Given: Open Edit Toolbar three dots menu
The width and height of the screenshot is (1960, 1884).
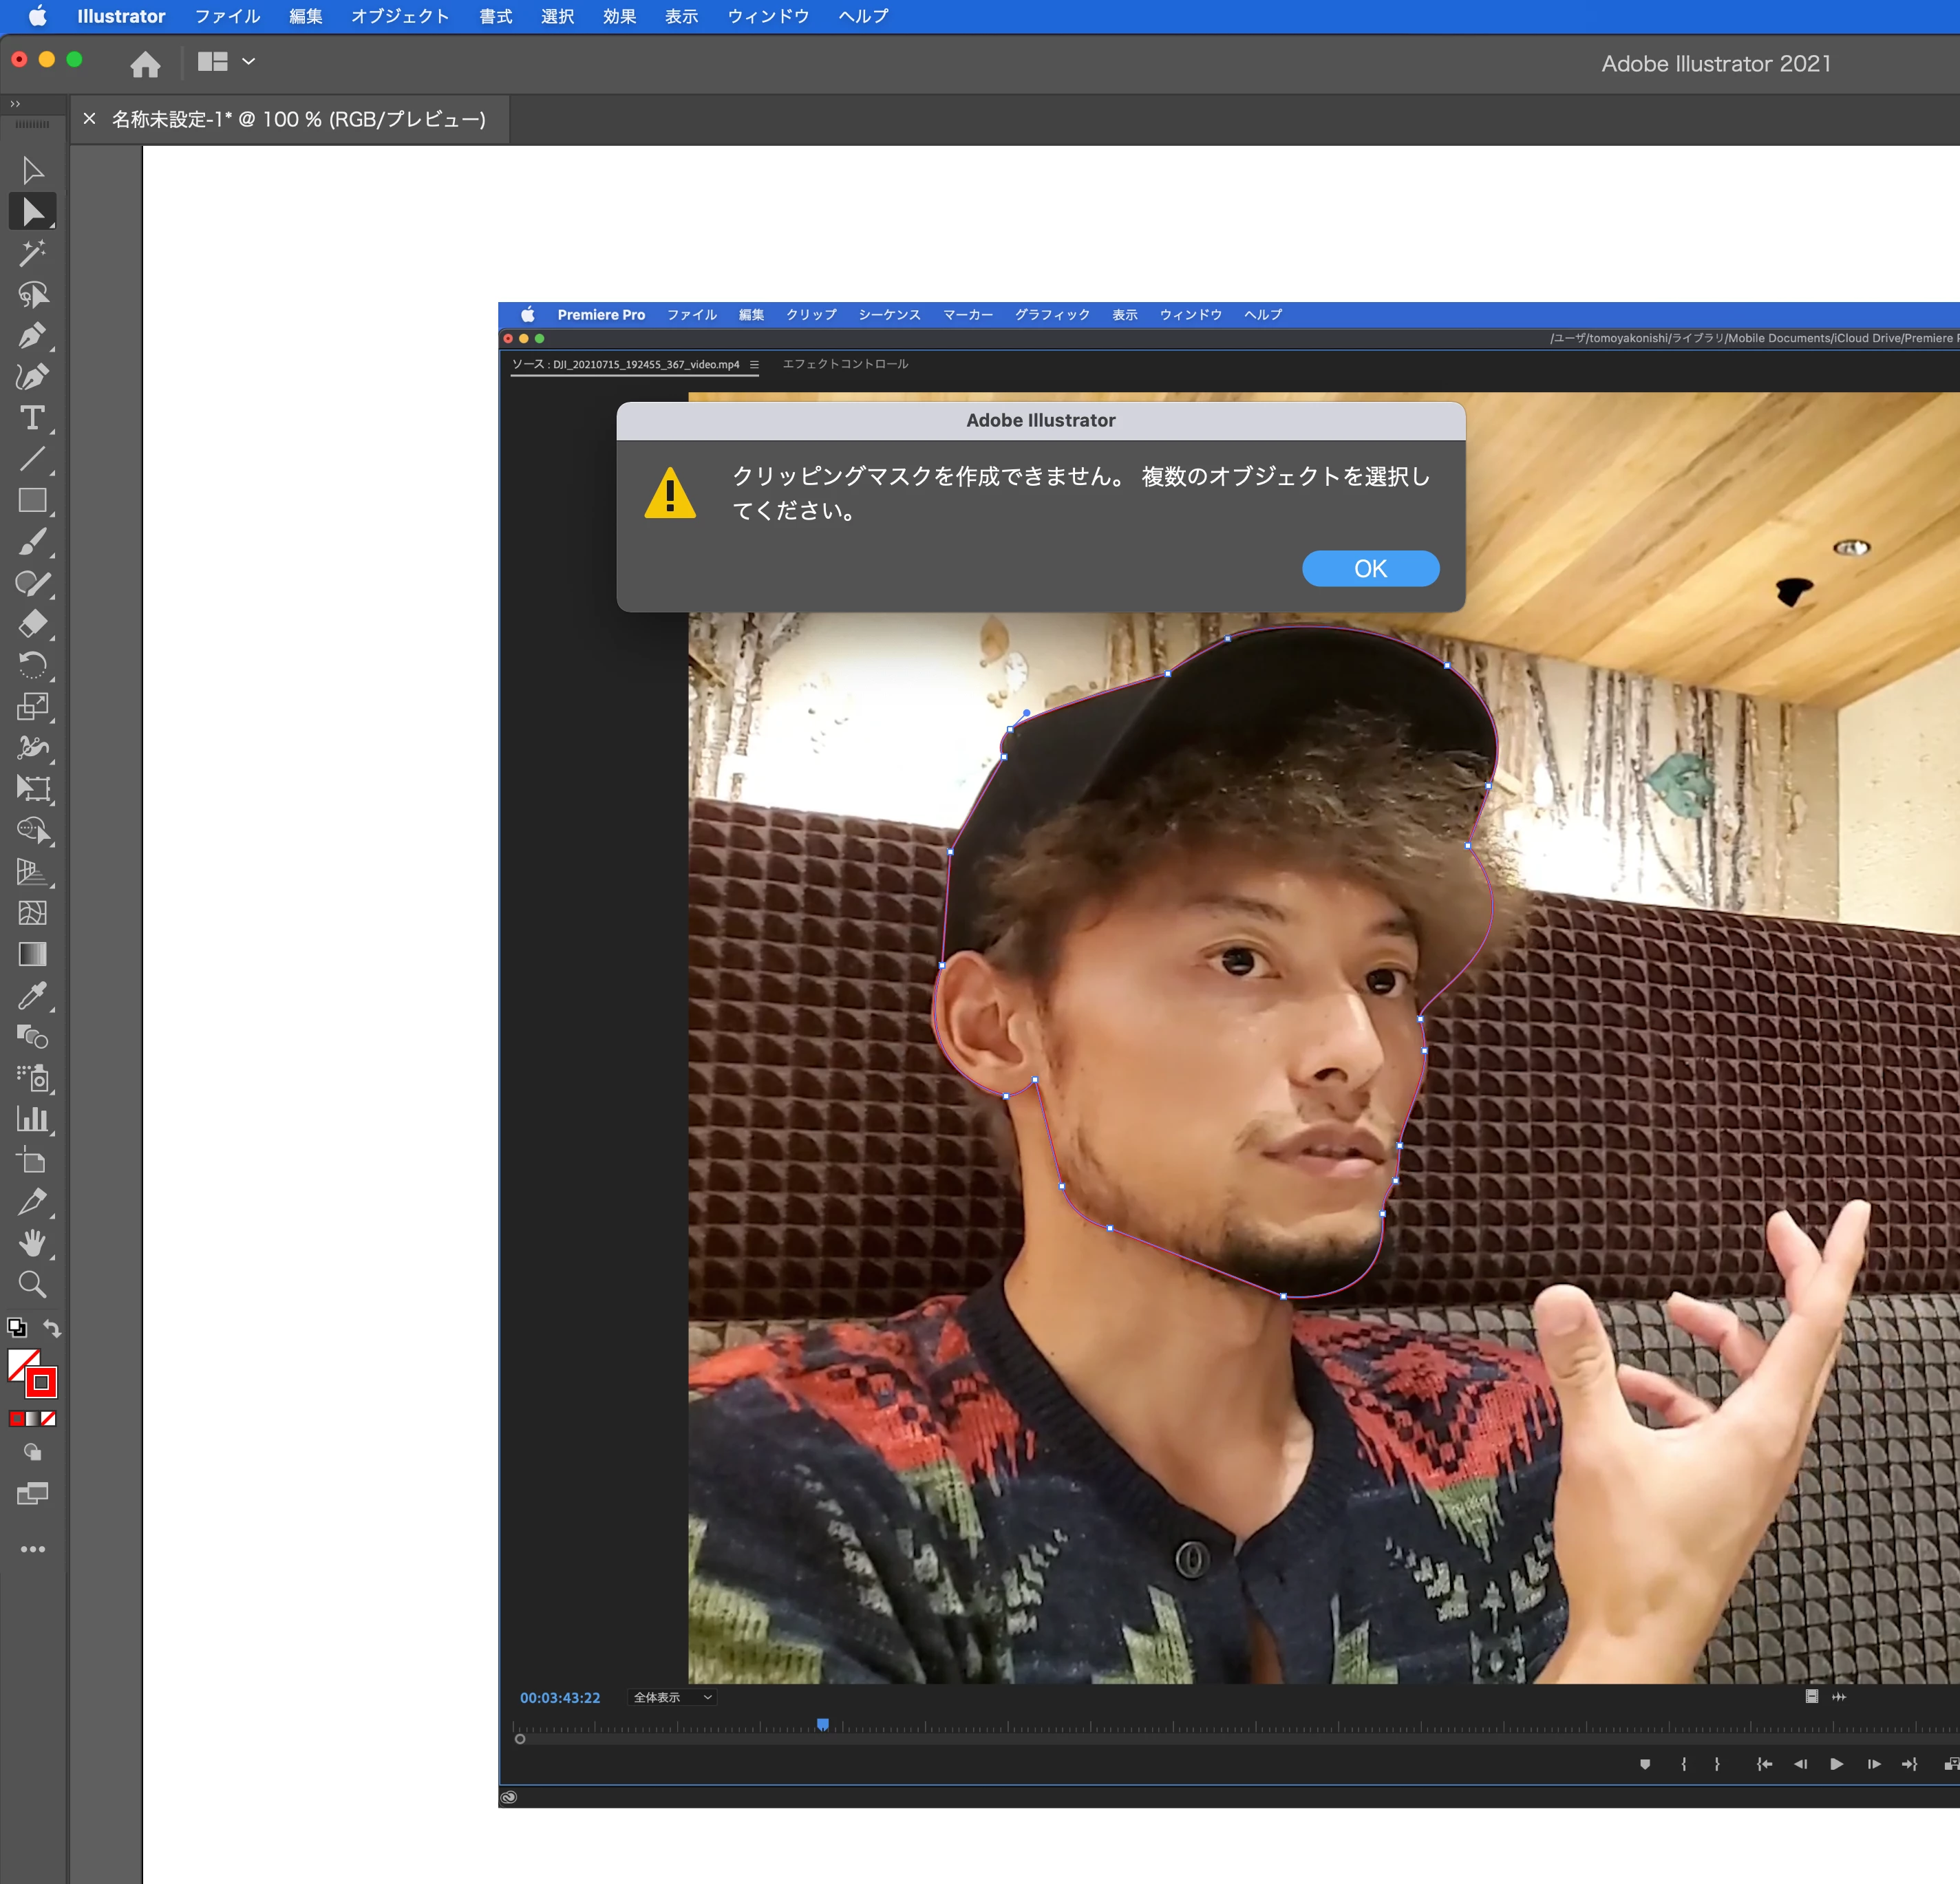Looking at the screenshot, I should (32, 1549).
